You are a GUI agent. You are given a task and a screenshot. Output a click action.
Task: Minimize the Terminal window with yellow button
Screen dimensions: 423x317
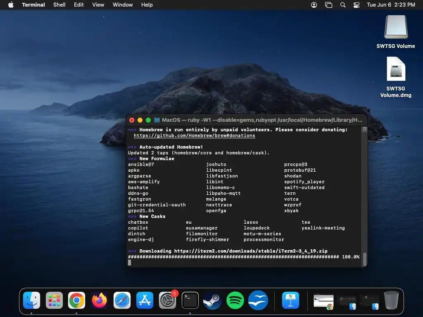(140, 120)
